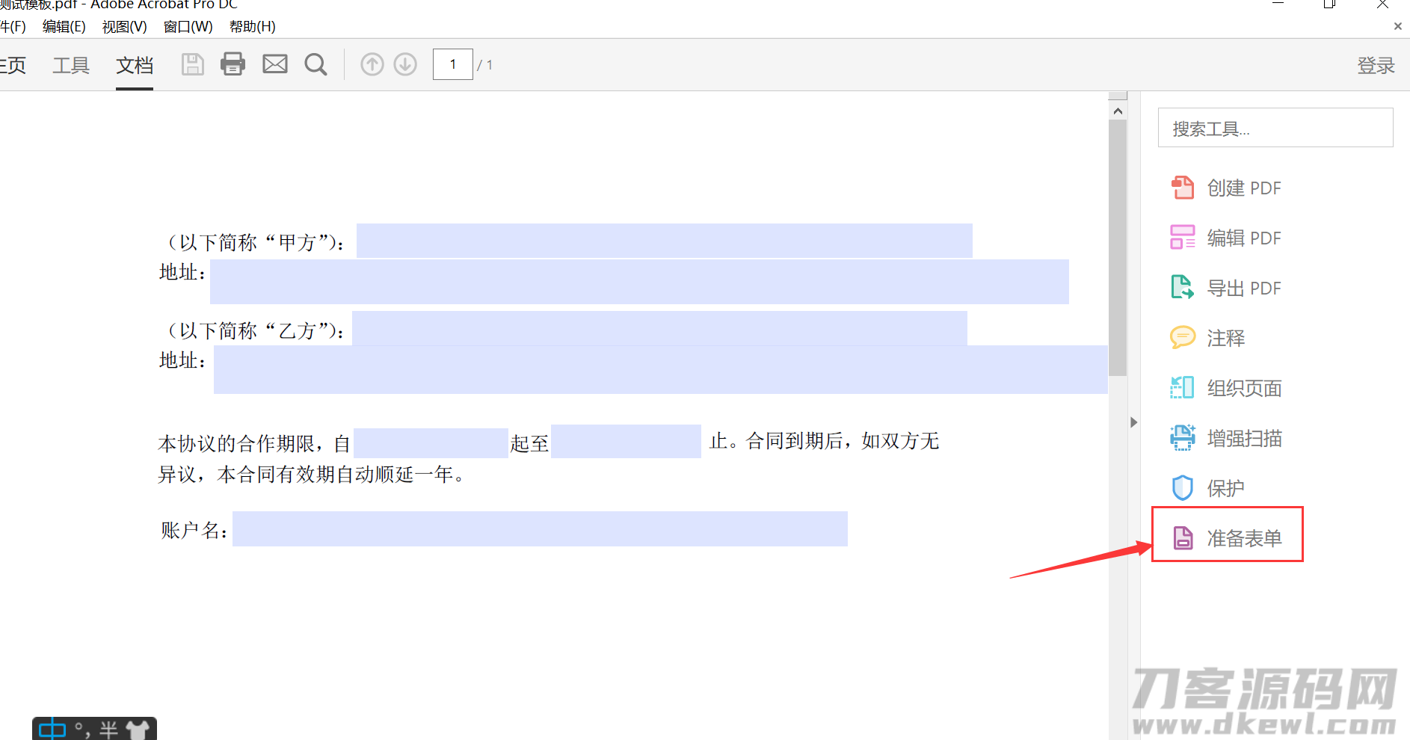Click the 账户名 form field
The image size is (1410, 740).
(540, 528)
